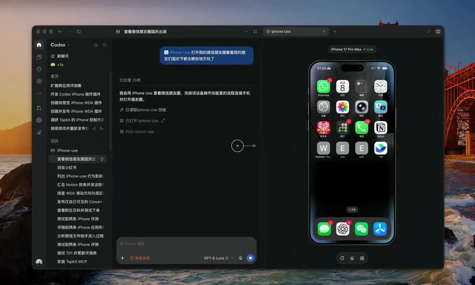Start a 新聊天 new chat

click(60, 56)
